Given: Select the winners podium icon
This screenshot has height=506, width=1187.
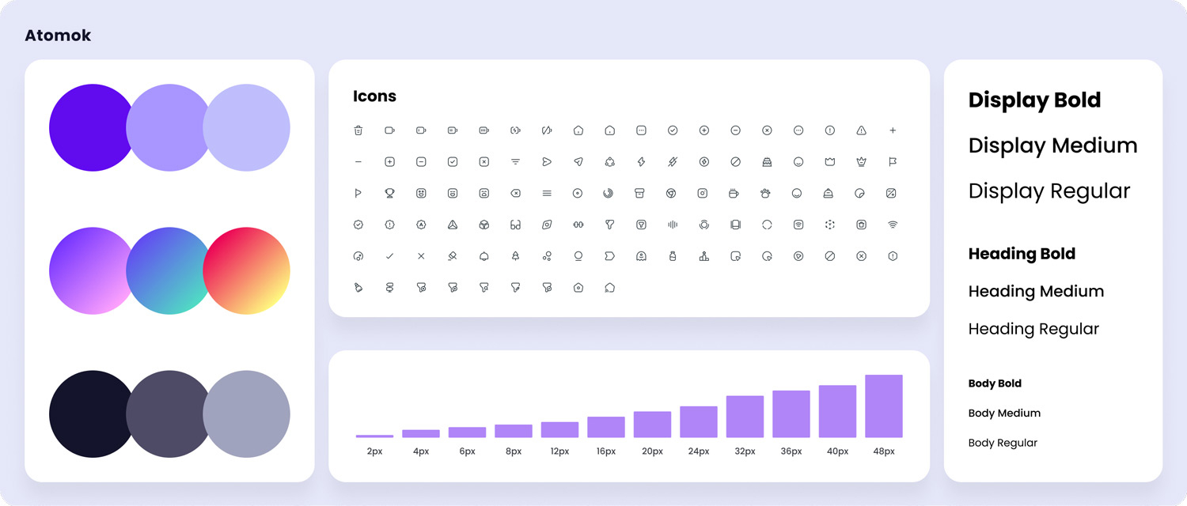Looking at the screenshot, I should pos(704,256).
